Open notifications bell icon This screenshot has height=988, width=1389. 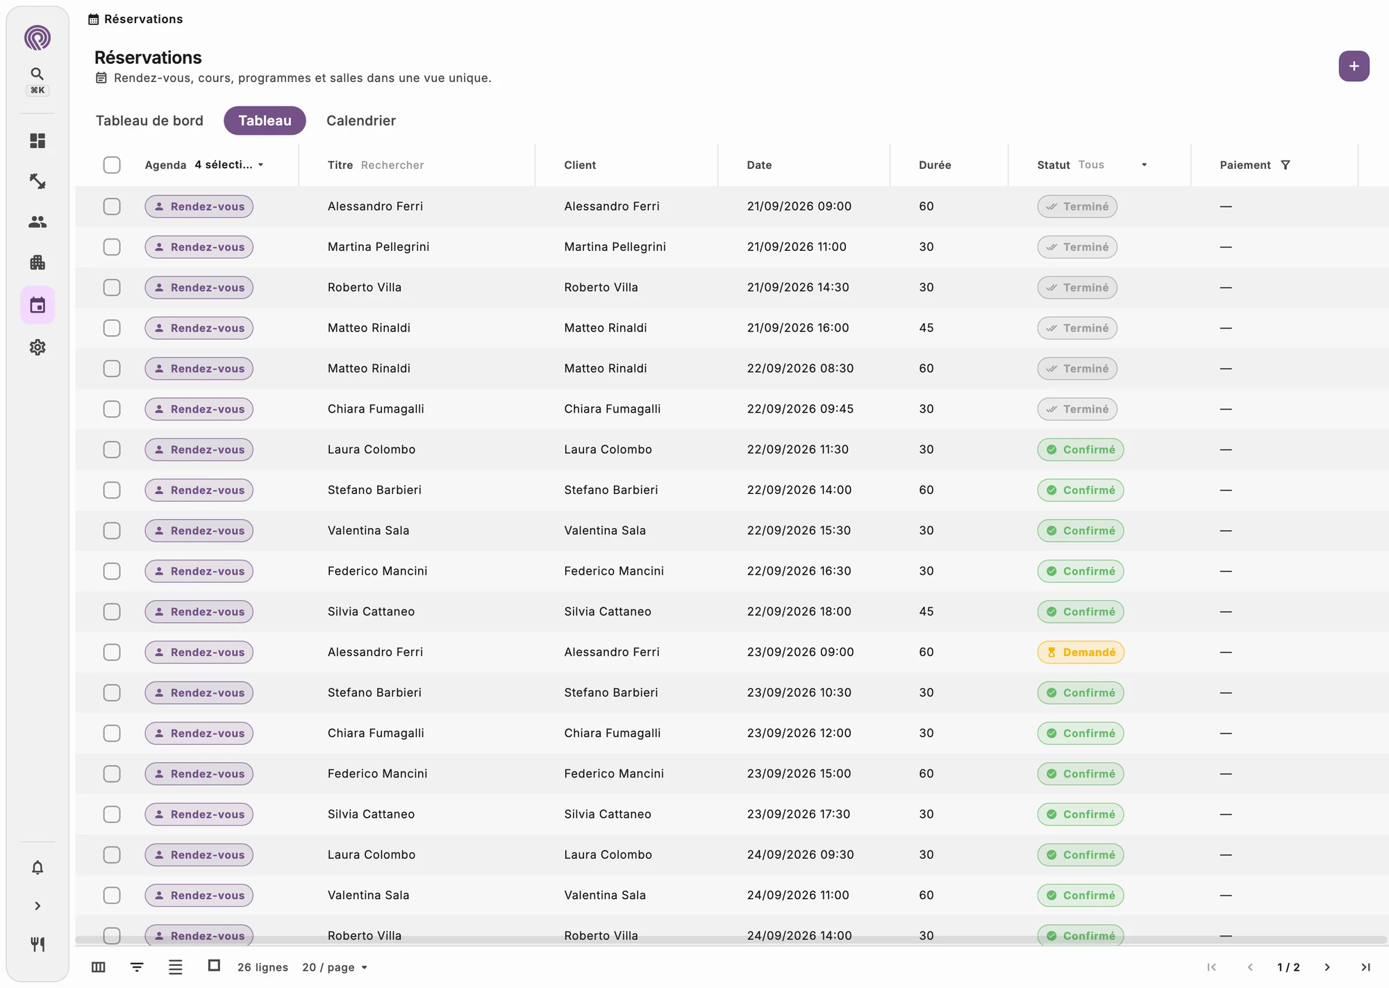click(x=38, y=868)
